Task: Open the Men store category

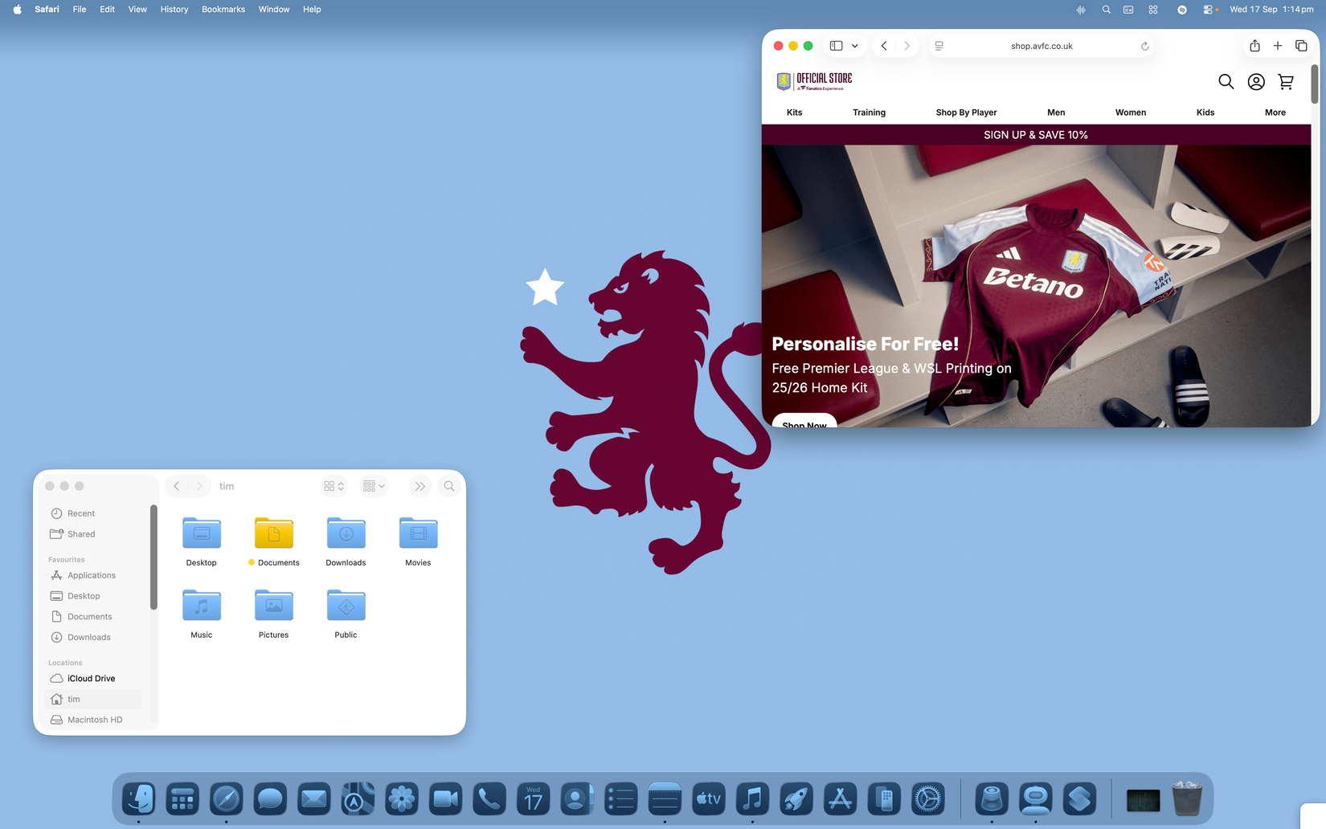Action: pyautogui.click(x=1056, y=112)
